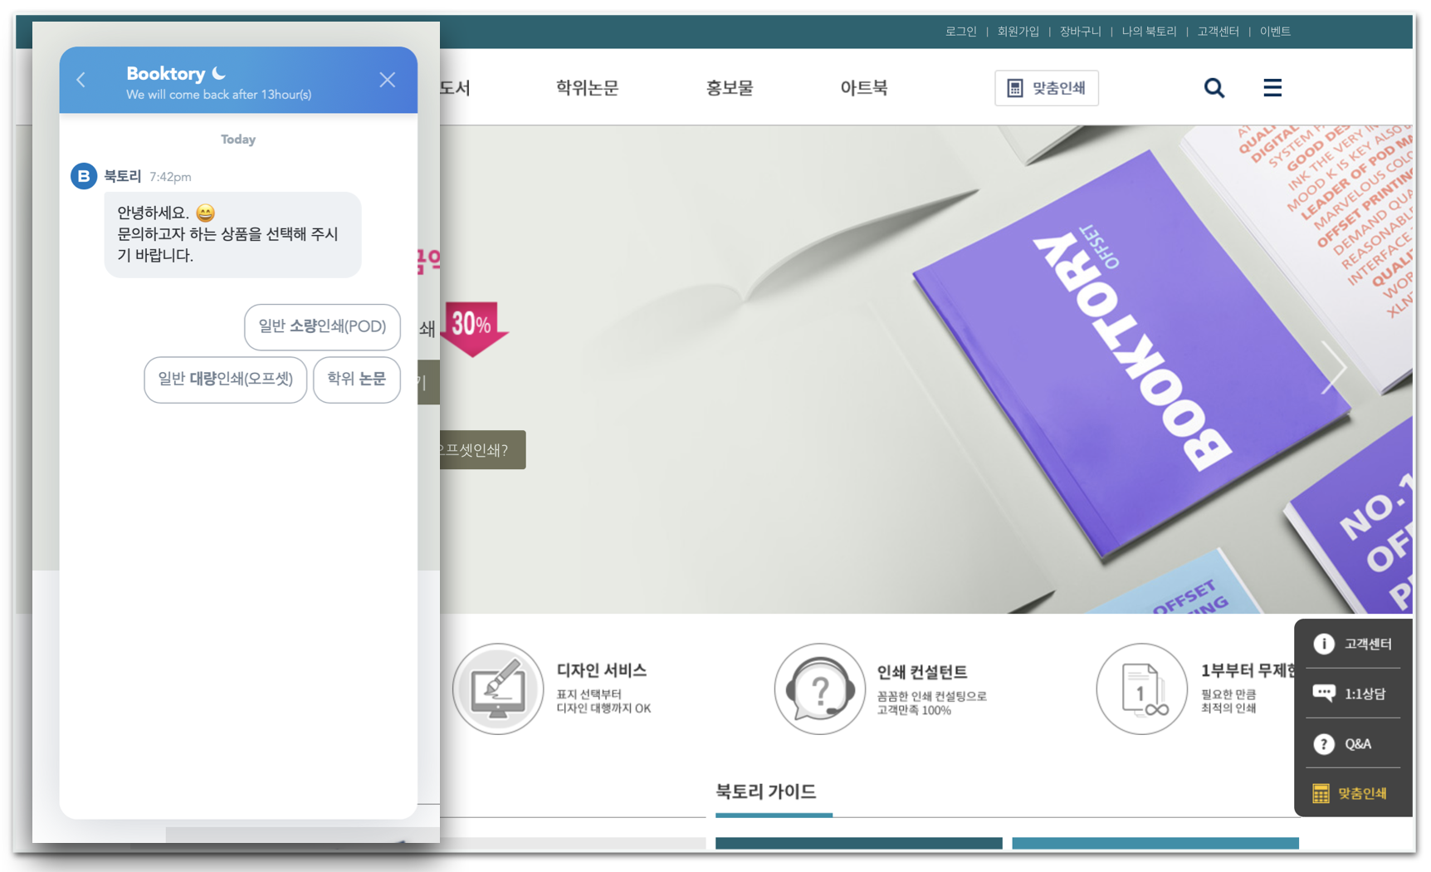Select the 일반 대량인쇄(오프셋) chat option

[x=226, y=380]
